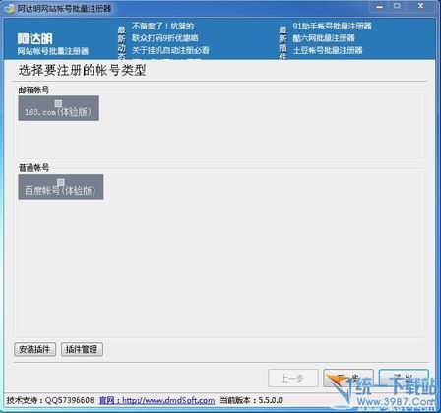Click the app icon in title bar
The image size is (441, 413).
click(x=10, y=9)
